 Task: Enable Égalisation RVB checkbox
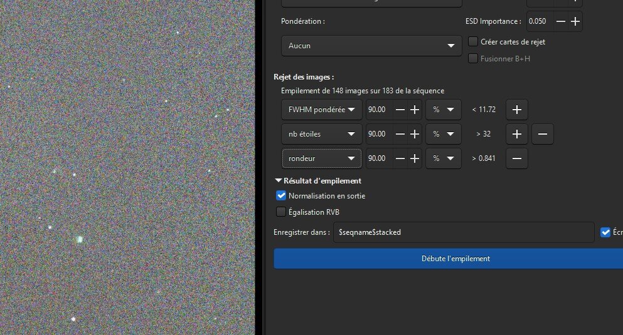pos(281,212)
